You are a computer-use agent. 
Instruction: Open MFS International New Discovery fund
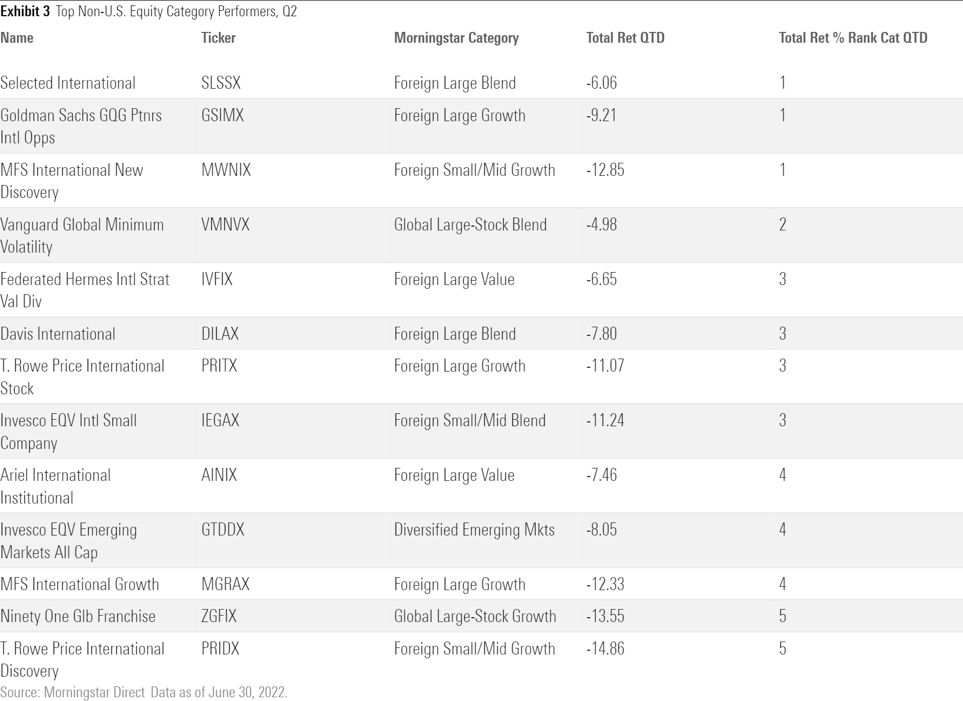[71, 181]
